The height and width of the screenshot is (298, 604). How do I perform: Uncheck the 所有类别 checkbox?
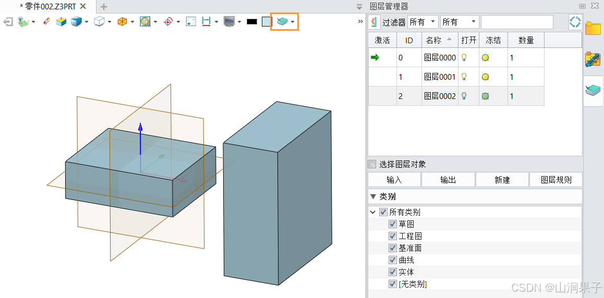(x=383, y=212)
